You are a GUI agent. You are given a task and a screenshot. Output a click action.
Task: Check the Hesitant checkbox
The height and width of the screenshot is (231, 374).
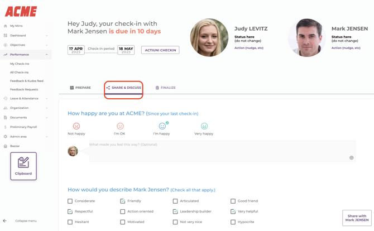click(x=70, y=222)
